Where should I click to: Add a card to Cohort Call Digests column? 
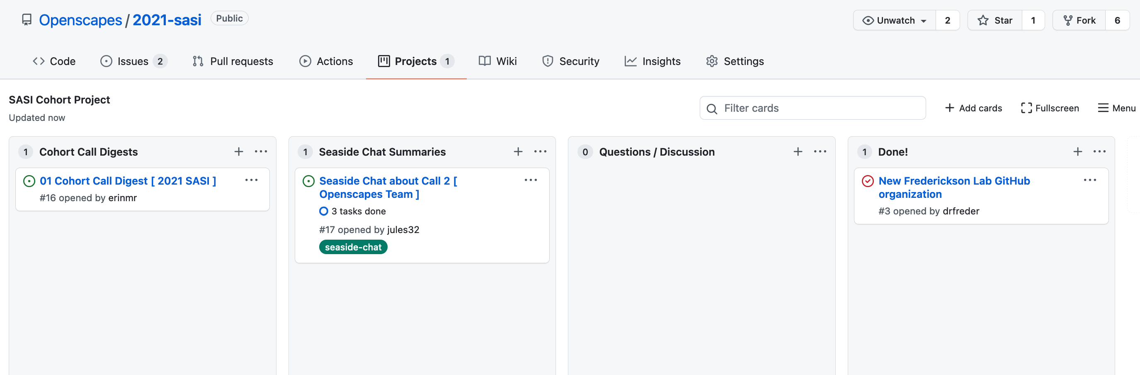click(x=238, y=151)
